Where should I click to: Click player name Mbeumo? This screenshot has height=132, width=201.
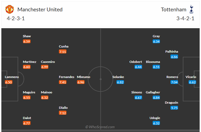(84, 77)
